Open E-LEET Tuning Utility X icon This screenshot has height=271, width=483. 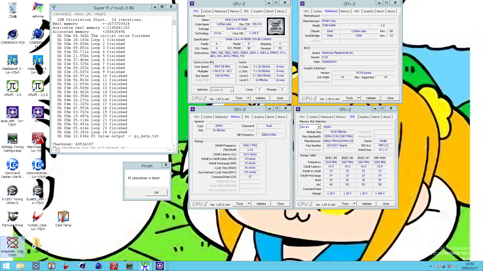click(x=13, y=195)
